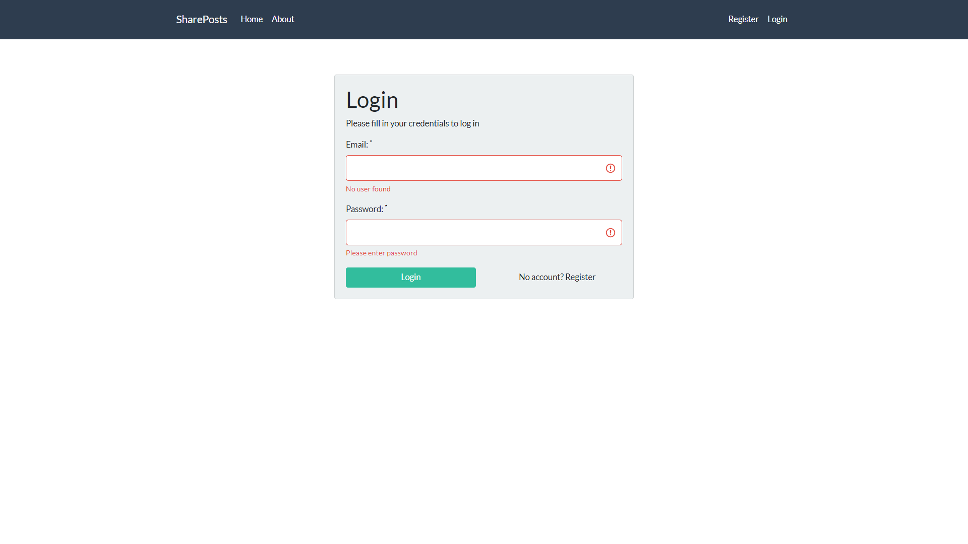Viewport: 968px width, 544px height.
Task: Select the Email input field
Action: [484, 168]
